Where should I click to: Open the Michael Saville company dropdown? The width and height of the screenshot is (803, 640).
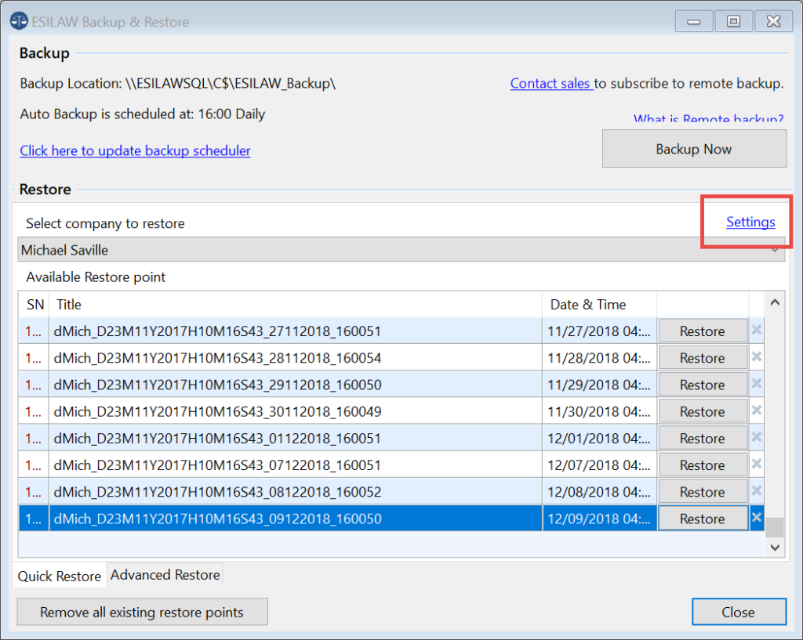[401, 250]
